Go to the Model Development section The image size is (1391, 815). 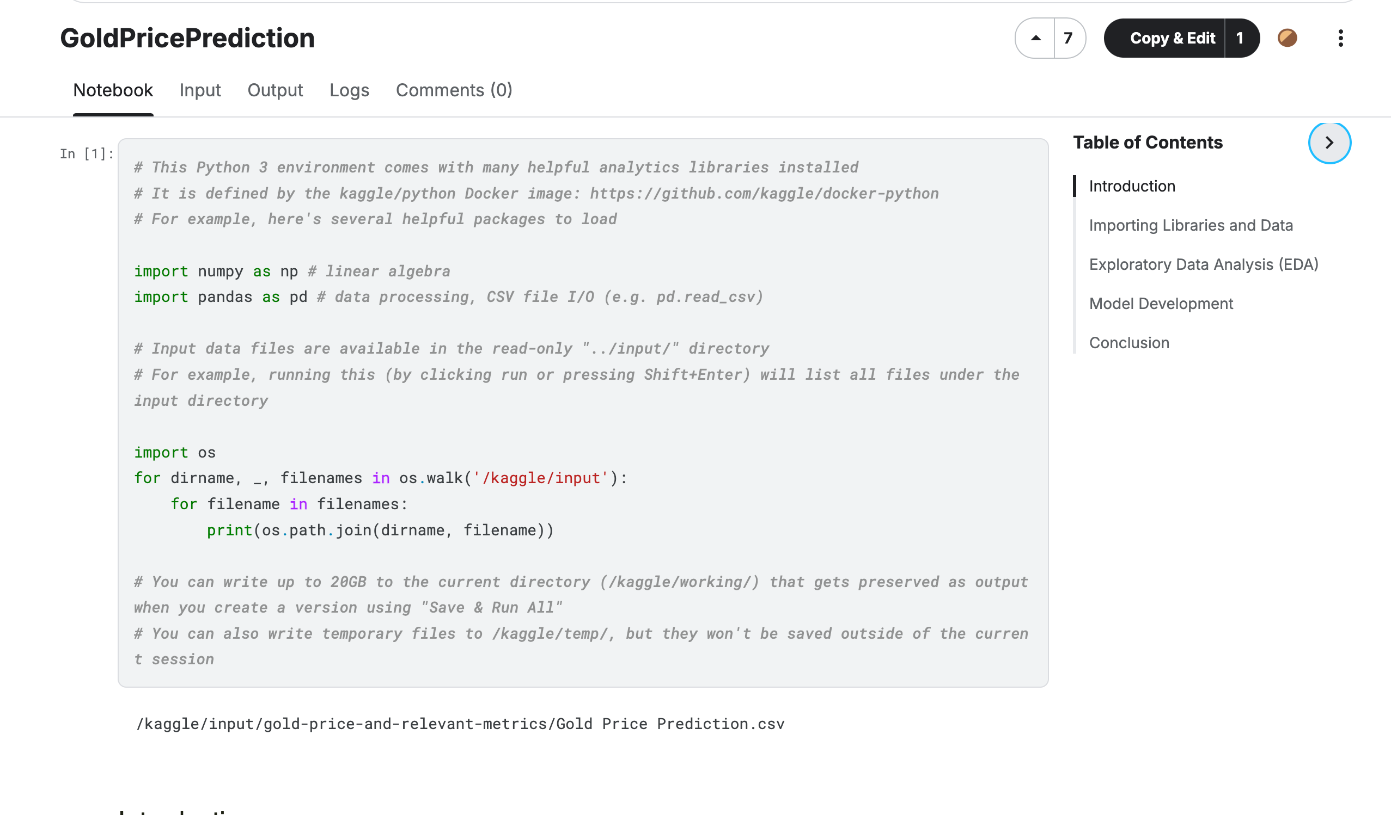point(1160,304)
